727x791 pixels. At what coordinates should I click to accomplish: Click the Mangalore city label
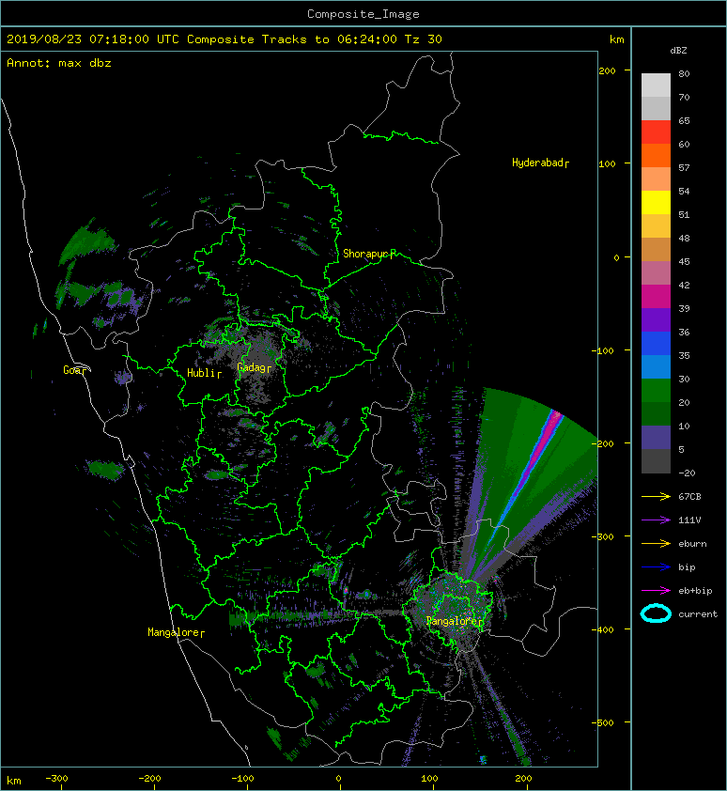click(175, 632)
